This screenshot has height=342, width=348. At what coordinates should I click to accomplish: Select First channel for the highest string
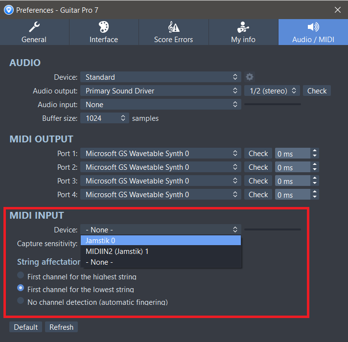pyautogui.click(x=21, y=276)
